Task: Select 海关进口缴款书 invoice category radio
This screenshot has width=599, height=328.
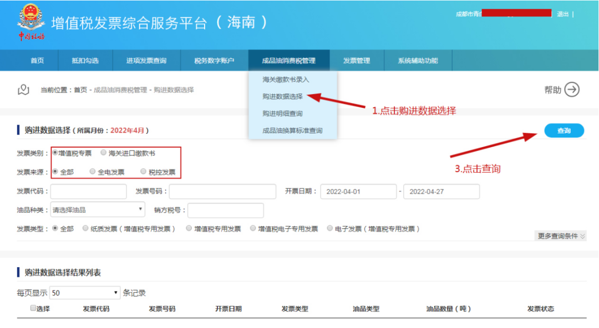Action: coord(104,153)
